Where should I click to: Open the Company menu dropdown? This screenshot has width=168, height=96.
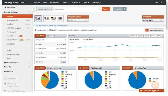[96, 3]
